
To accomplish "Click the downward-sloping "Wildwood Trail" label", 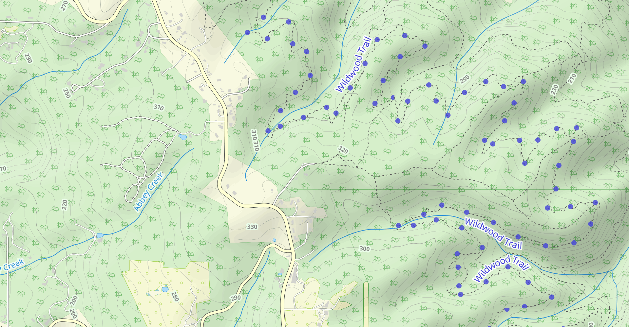I will click(493, 233).
